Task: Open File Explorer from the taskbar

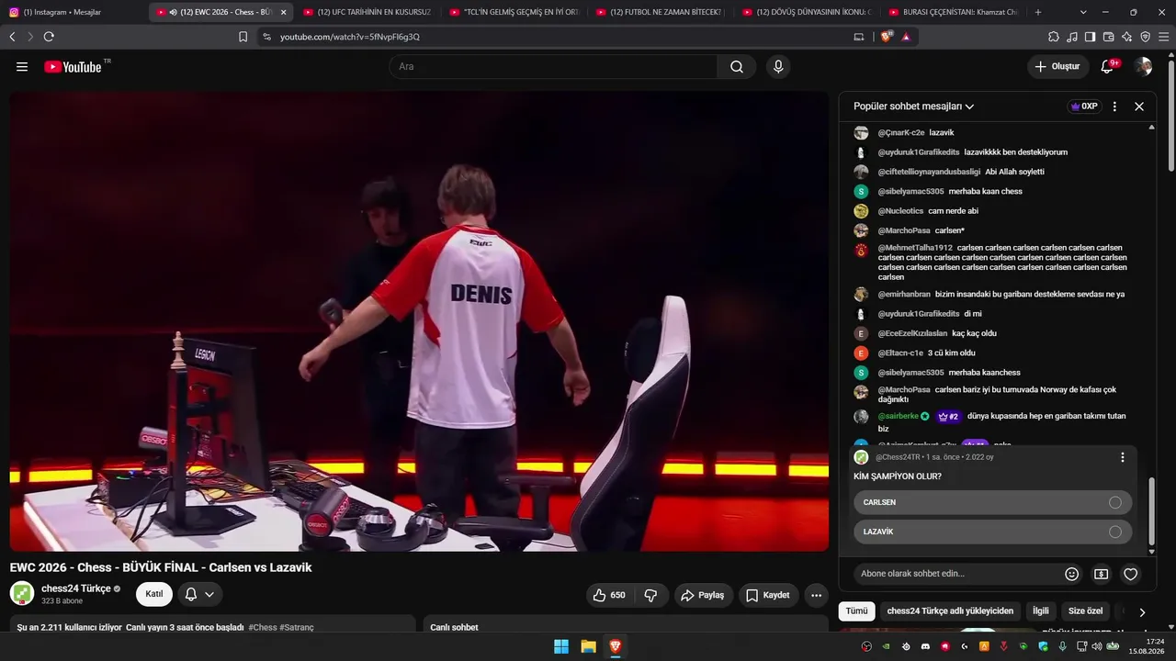Action: (x=588, y=646)
